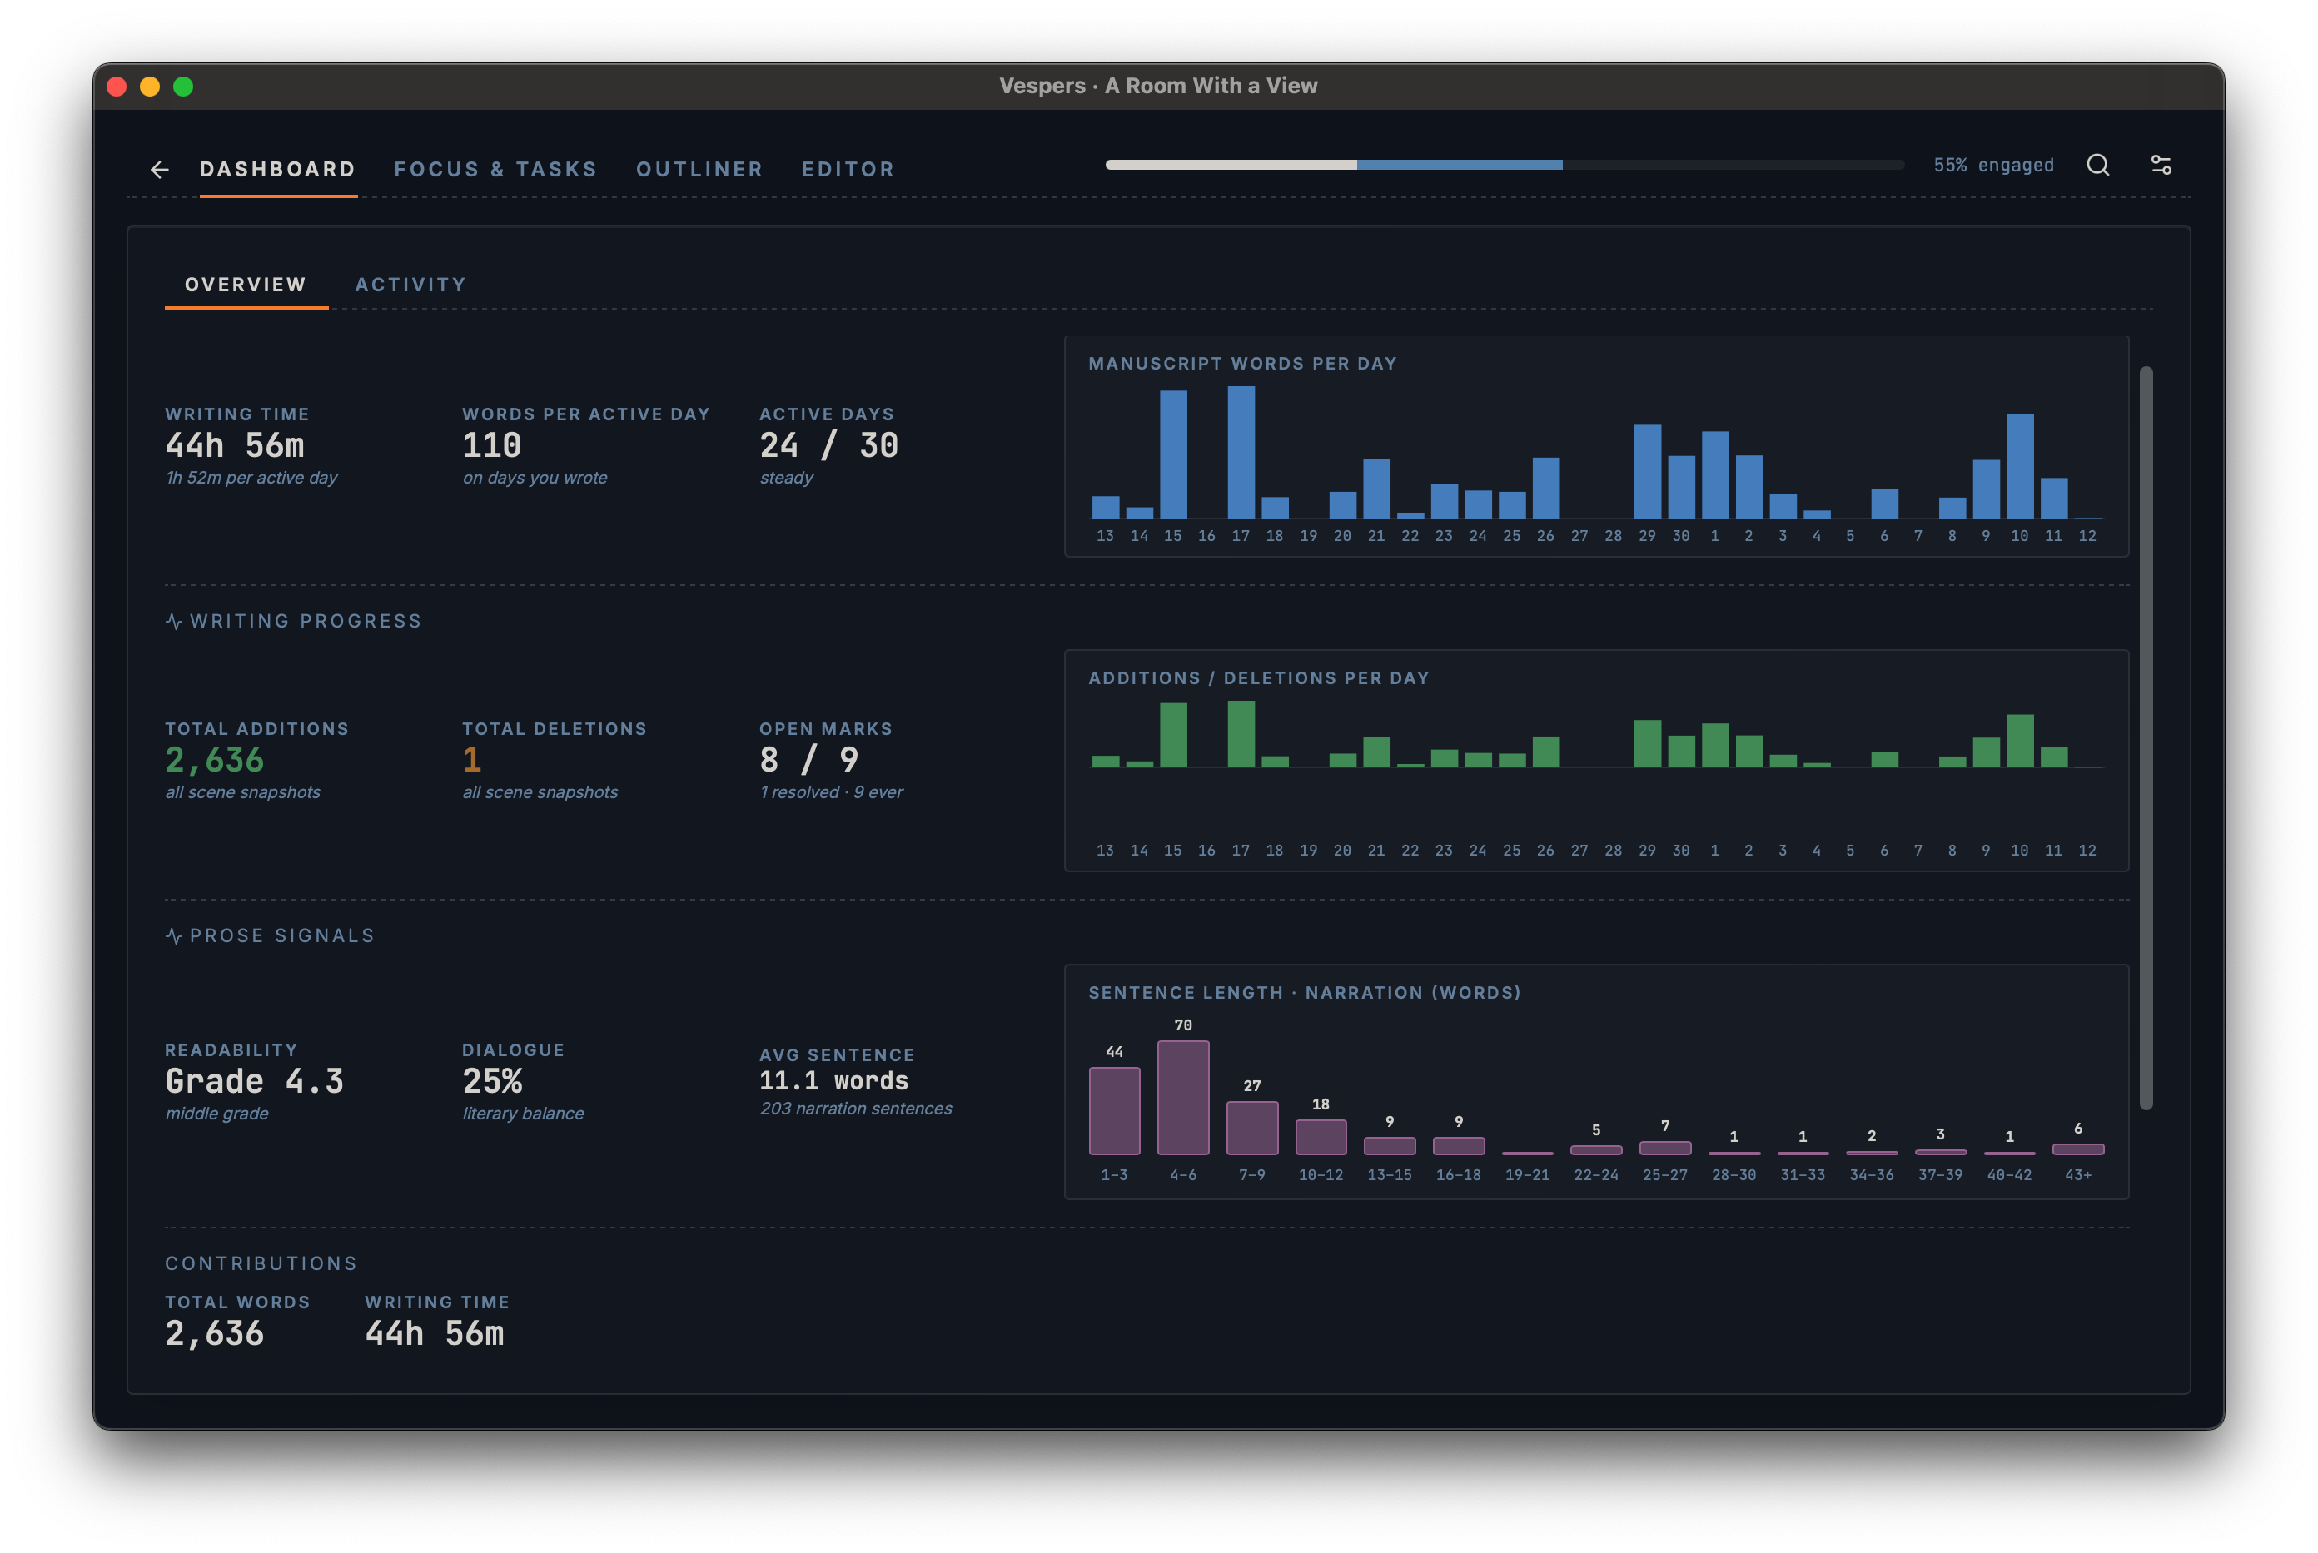Click the dashboard vertical scrollbar
2318x1553 pixels.
click(x=2146, y=738)
